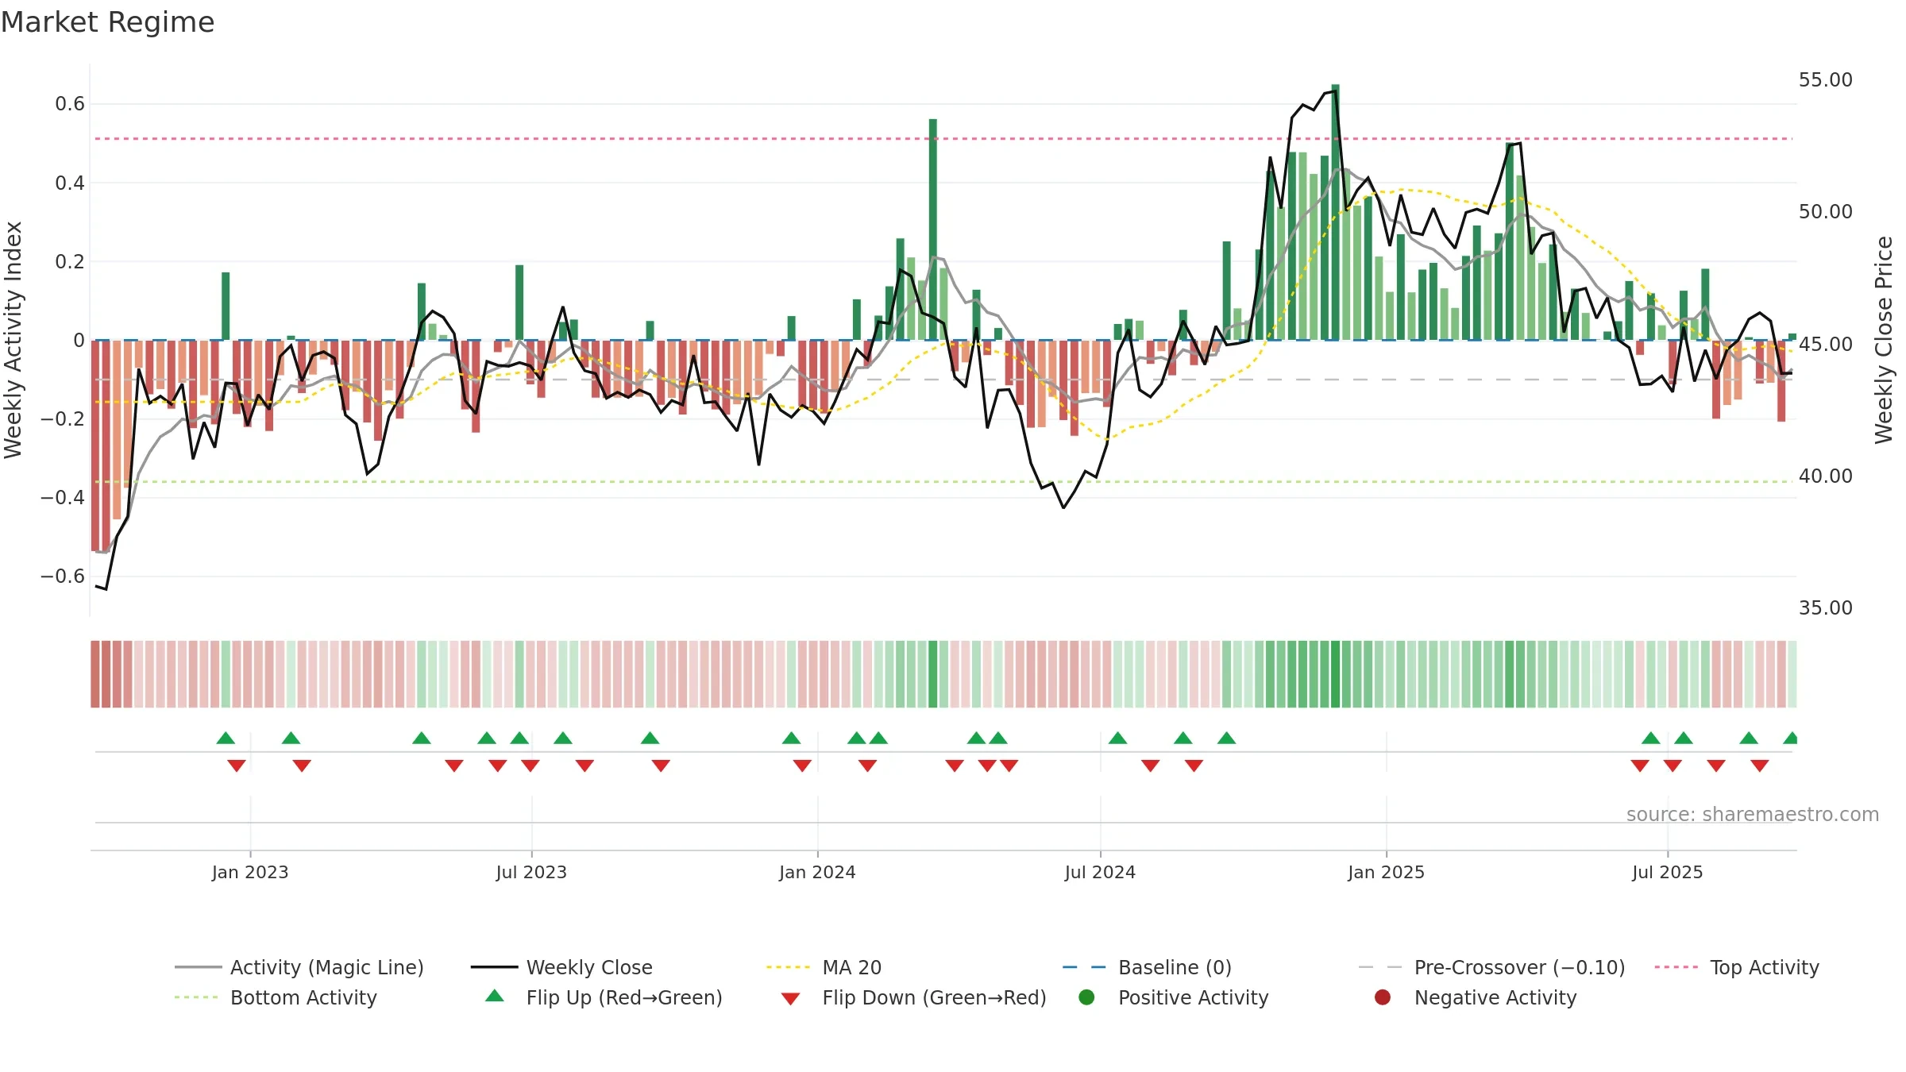Click the −0.6 activity axis tick

click(63, 576)
